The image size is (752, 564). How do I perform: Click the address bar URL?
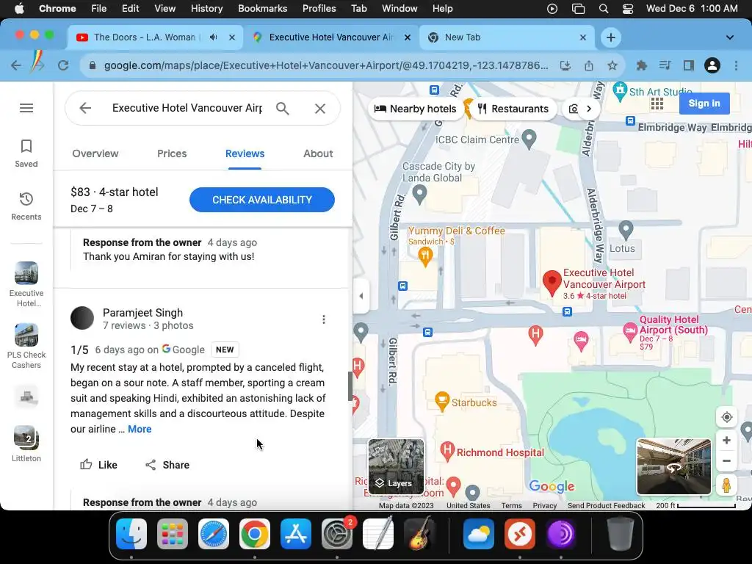[326, 65]
